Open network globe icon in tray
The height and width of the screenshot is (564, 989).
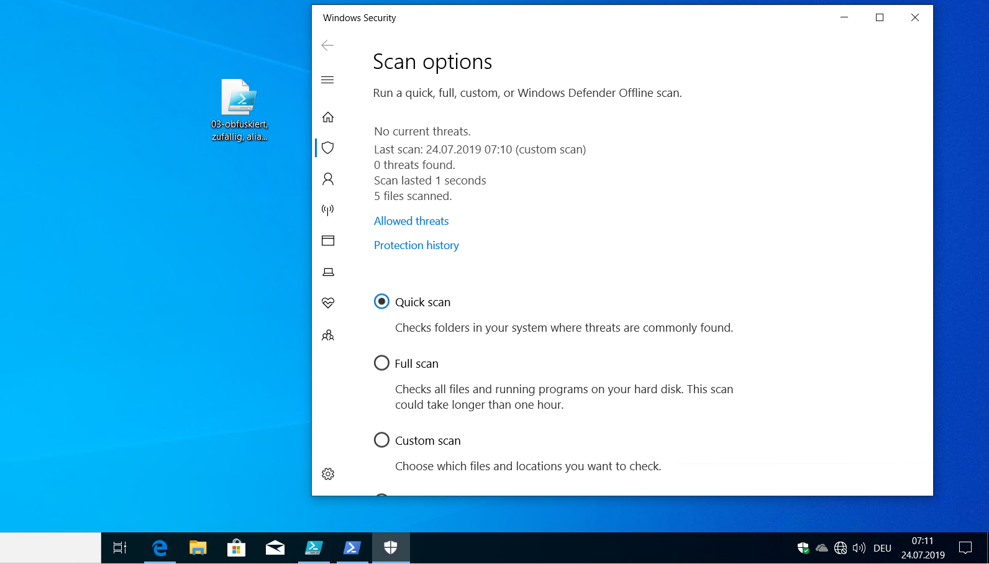(x=841, y=548)
